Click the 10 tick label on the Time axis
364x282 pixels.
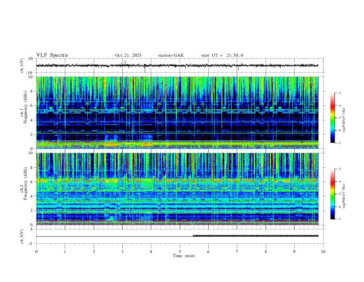[x=323, y=252]
